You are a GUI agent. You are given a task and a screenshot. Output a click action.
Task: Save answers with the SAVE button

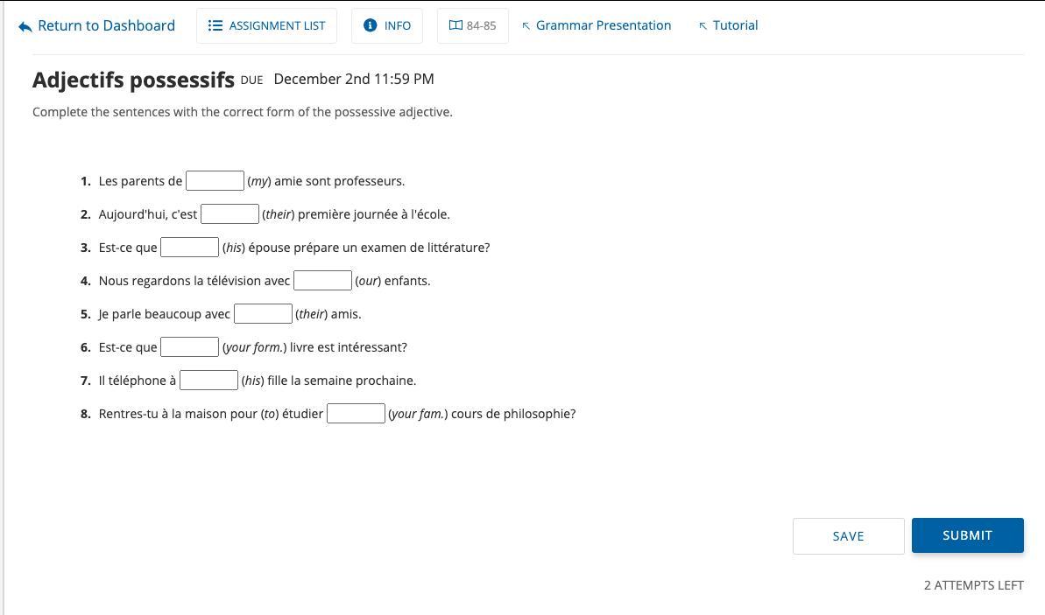click(849, 535)
